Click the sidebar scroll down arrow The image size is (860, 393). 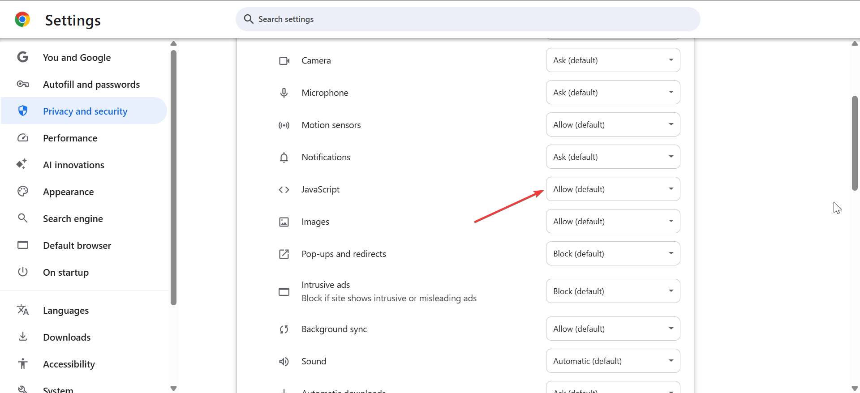tap(174, 389)
